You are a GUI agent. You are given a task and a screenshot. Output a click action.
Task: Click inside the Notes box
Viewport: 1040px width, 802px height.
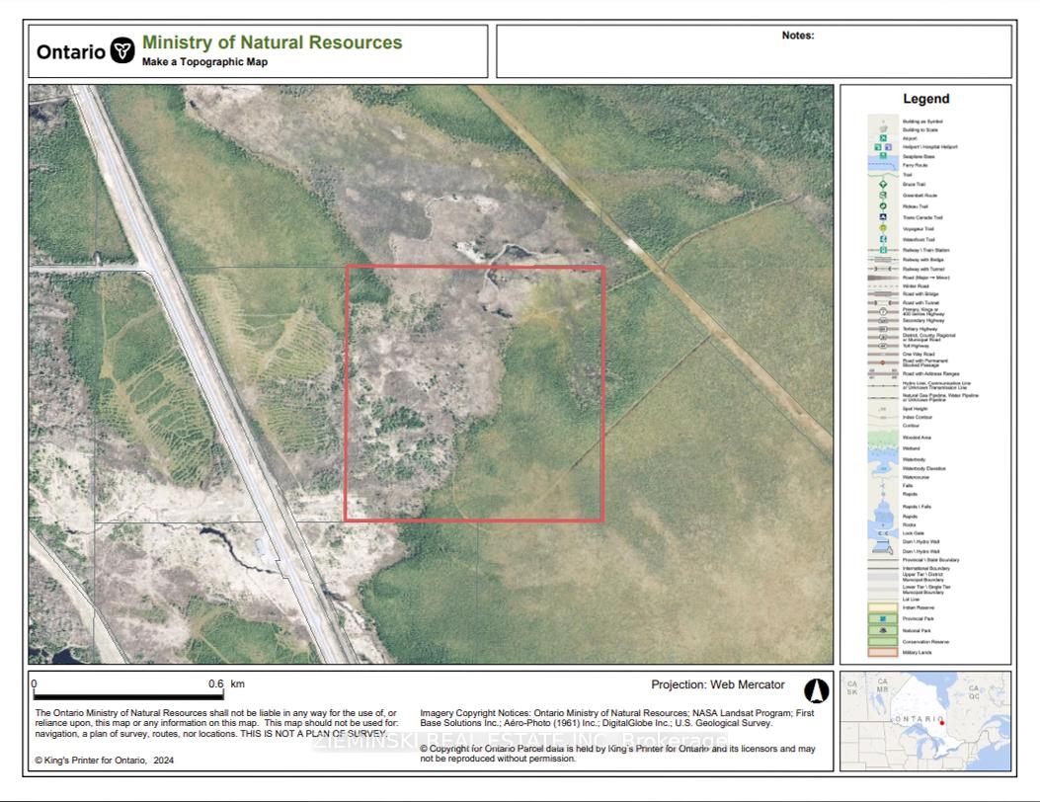[x=755, y=51]
